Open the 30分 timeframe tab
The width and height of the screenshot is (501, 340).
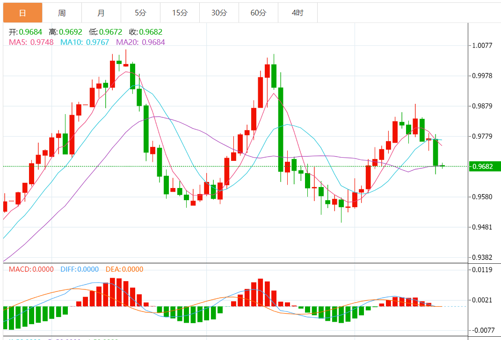tap(219, 13)
